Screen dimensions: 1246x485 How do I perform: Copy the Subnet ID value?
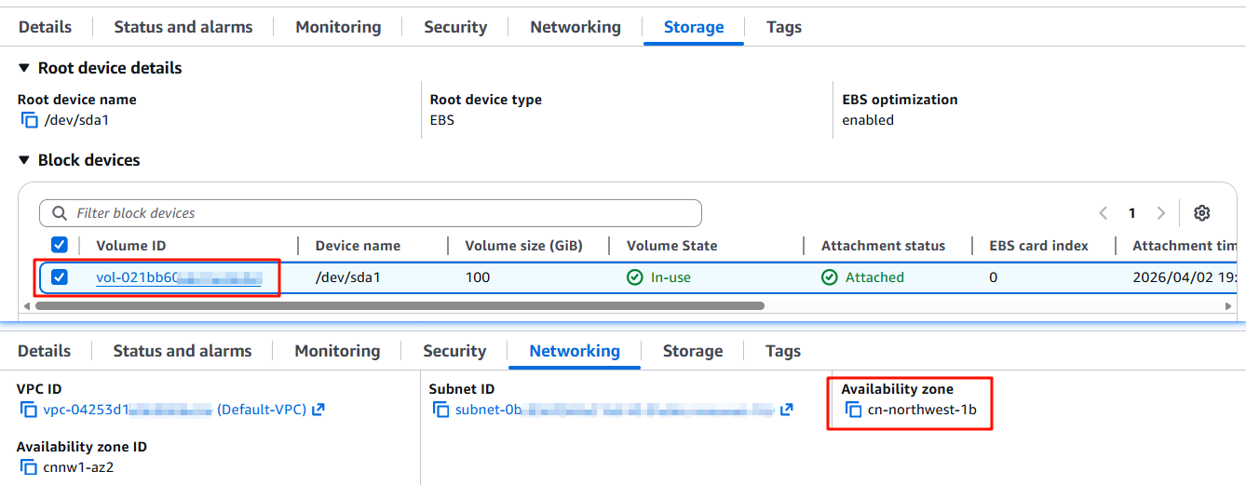[x=440, y=410]
